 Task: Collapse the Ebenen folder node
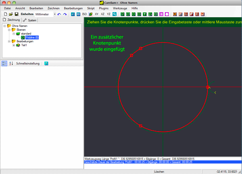(9, 30)
